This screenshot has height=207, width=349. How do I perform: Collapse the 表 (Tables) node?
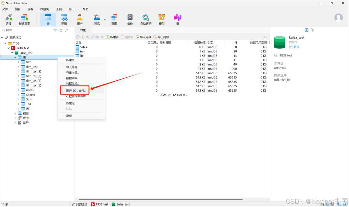tap(15, 57)
